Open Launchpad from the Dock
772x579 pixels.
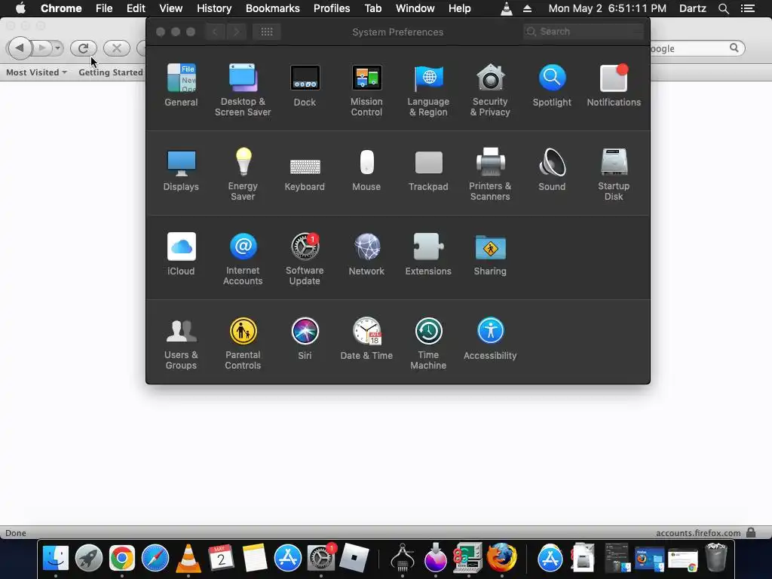[x=89, y=559]
